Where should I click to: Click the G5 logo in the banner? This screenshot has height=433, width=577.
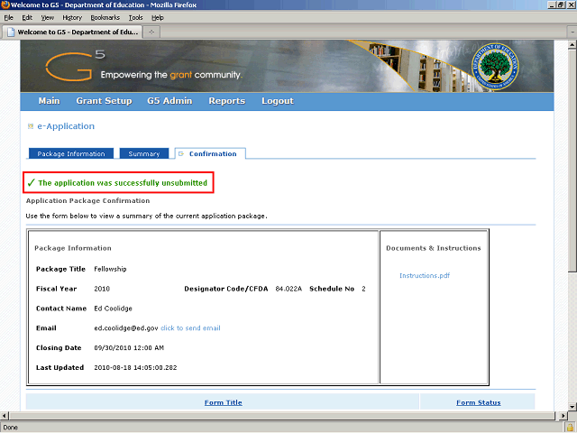click(x=76, y=66)
